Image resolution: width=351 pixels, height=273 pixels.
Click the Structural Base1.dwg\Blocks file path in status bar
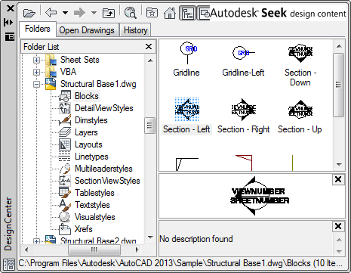pyautogui.click(x=180, y=263)
